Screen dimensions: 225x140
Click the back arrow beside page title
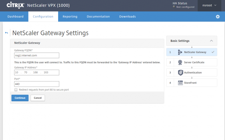point(6,33)
